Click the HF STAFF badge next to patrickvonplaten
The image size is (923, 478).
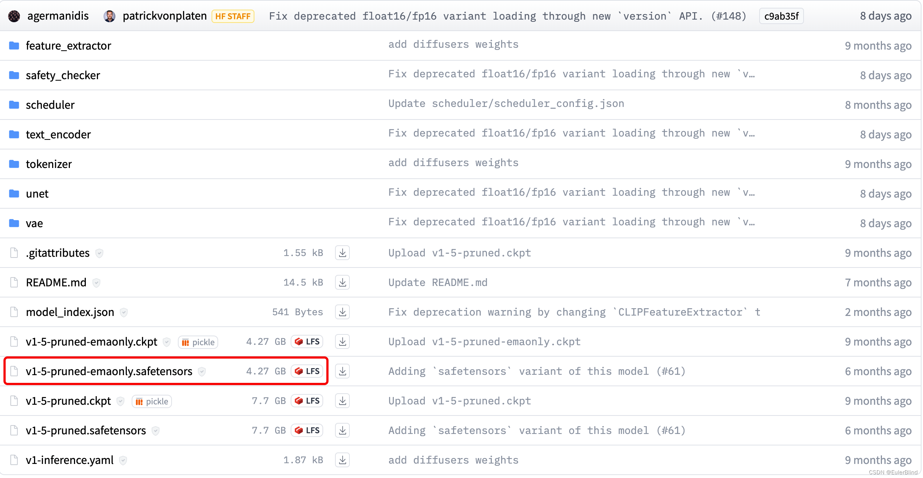[233, 16]
